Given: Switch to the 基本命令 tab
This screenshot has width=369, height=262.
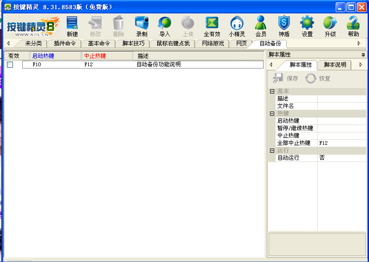Looking at the screenshot, I should pyautogui.click(x=99, y=44).
